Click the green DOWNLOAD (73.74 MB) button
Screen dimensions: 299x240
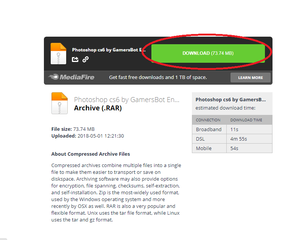click(208, 53)
